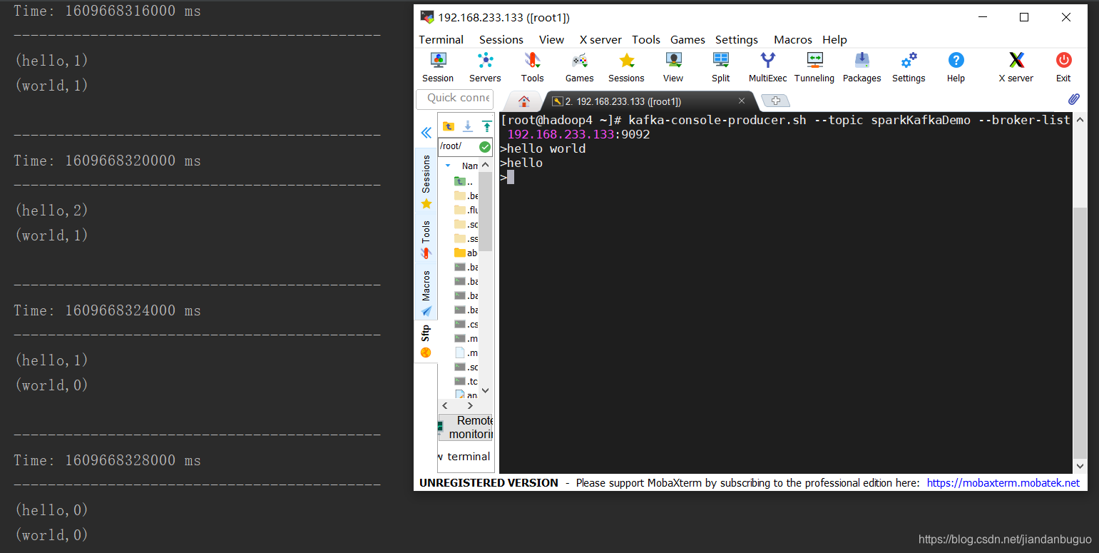Open the Tunneling toolbar icon
Viewport: 1099px width, 553px height.
click(x=814, y=67)
